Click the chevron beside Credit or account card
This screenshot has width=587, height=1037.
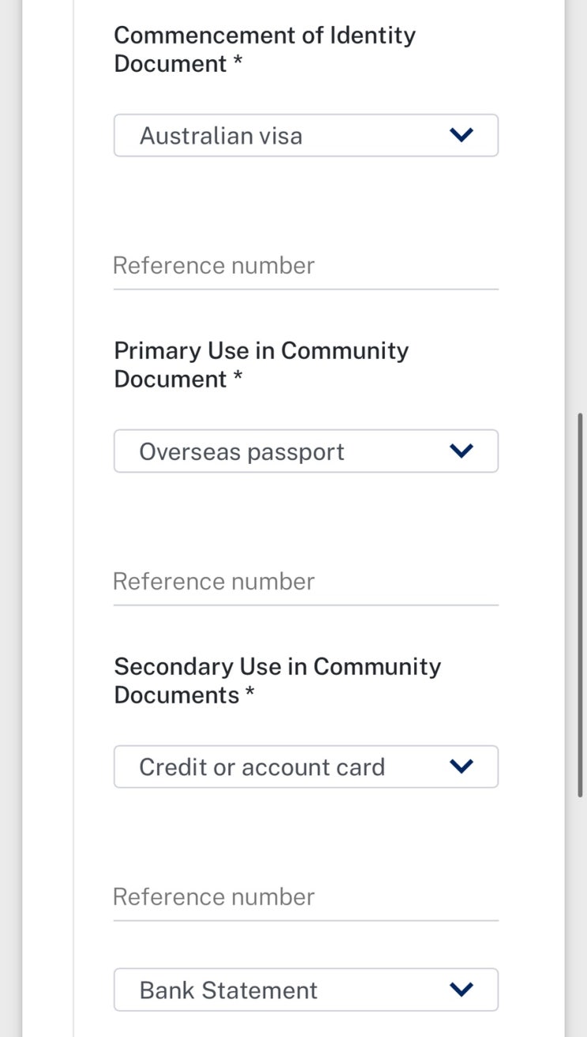pos(461,767)
